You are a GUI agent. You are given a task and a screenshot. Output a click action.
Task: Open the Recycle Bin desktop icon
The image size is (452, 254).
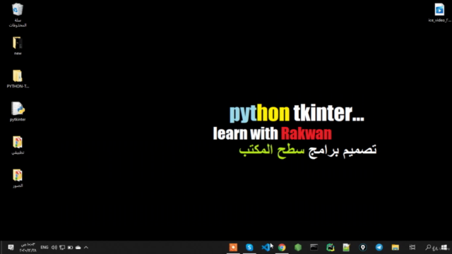tap(18, 15)
